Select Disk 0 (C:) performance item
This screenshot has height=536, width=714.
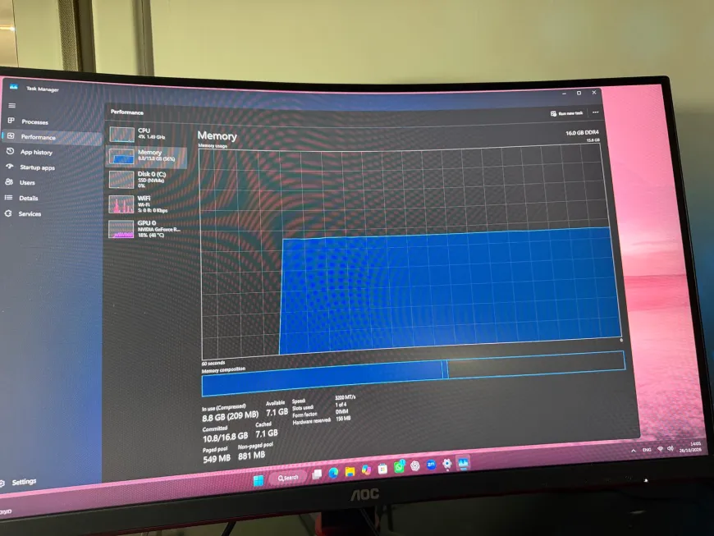(147, 180)
